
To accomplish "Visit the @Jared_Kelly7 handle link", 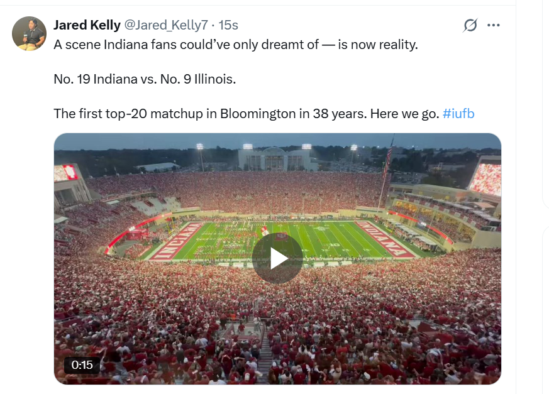I will [x=165, y=25].
